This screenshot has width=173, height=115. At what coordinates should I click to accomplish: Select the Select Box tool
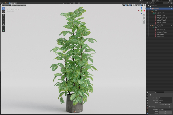(x=3, y=9)
